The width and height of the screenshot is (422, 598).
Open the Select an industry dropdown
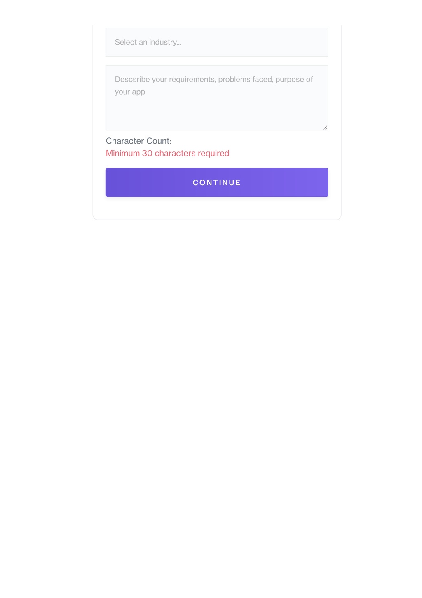click(217, 42)
